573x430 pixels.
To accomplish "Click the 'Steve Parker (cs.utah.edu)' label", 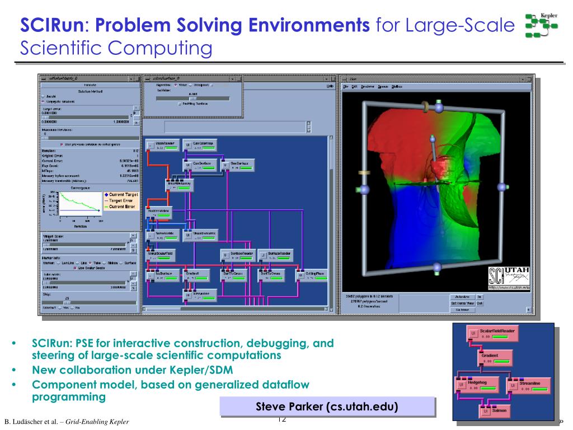I will click(x=327, y=406).
